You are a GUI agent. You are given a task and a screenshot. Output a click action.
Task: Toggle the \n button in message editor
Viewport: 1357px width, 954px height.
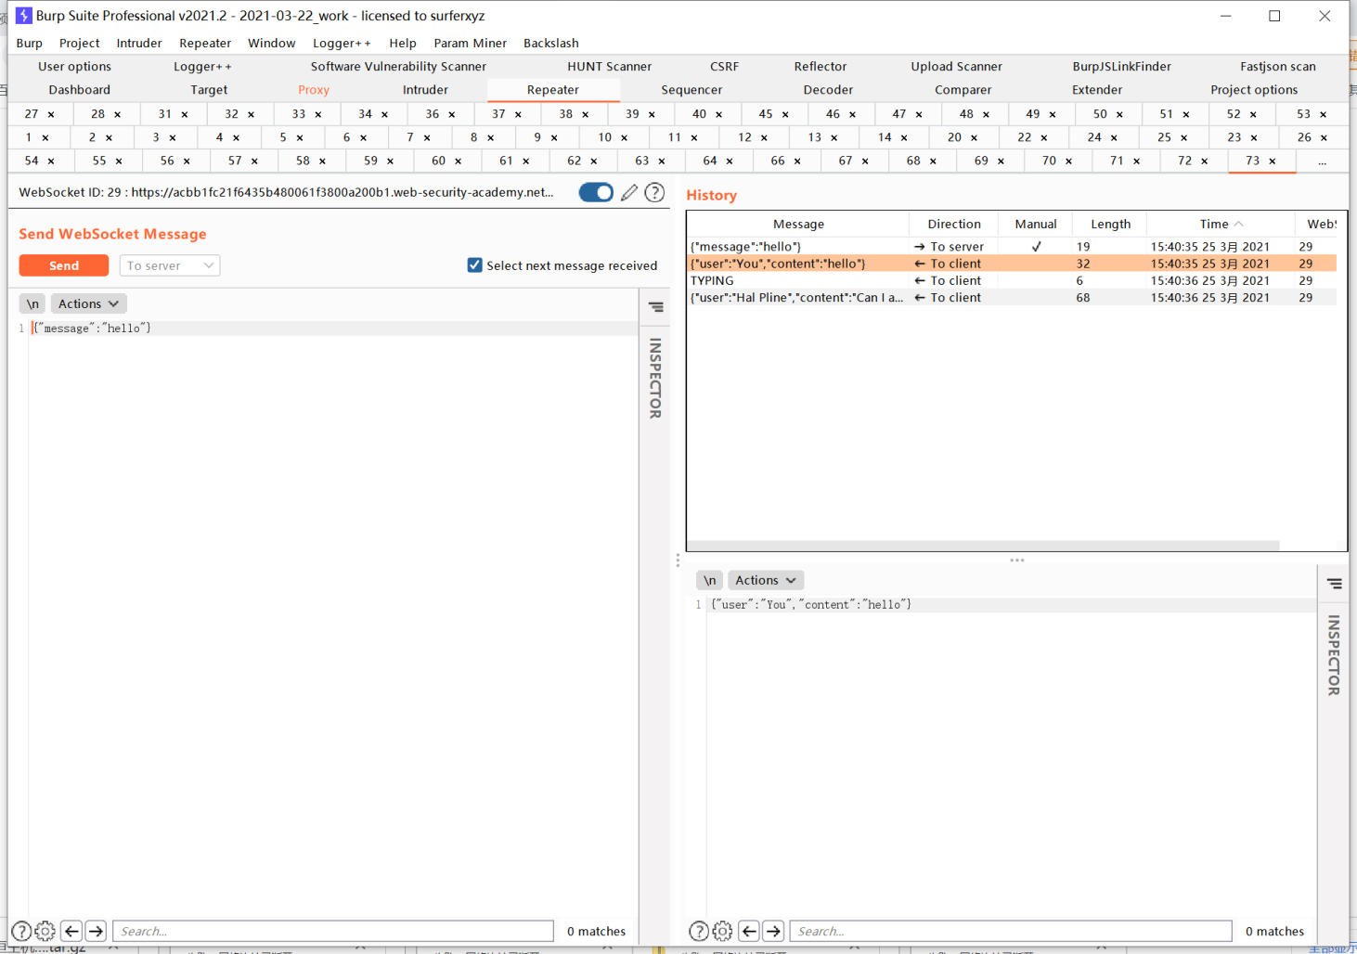32,303
